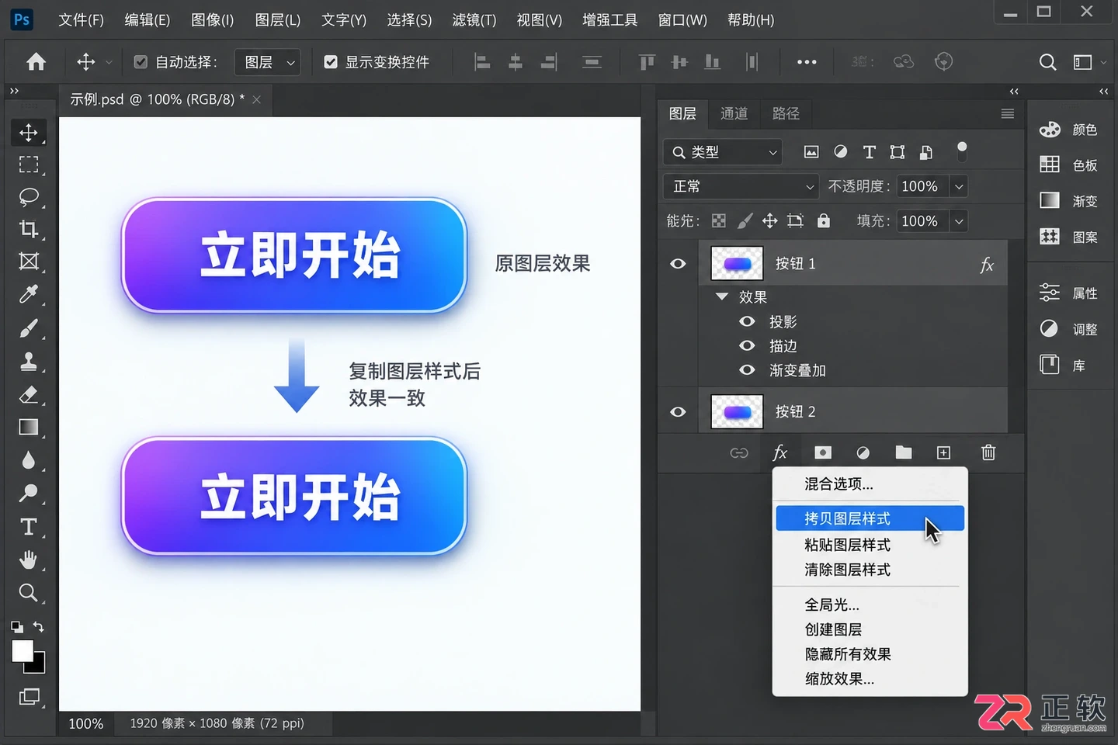This screenshot has width=1118, height=745.
Task: Toggle the 自动选择 checkbox
Action: pyautogui.click(x=141, y=62)
